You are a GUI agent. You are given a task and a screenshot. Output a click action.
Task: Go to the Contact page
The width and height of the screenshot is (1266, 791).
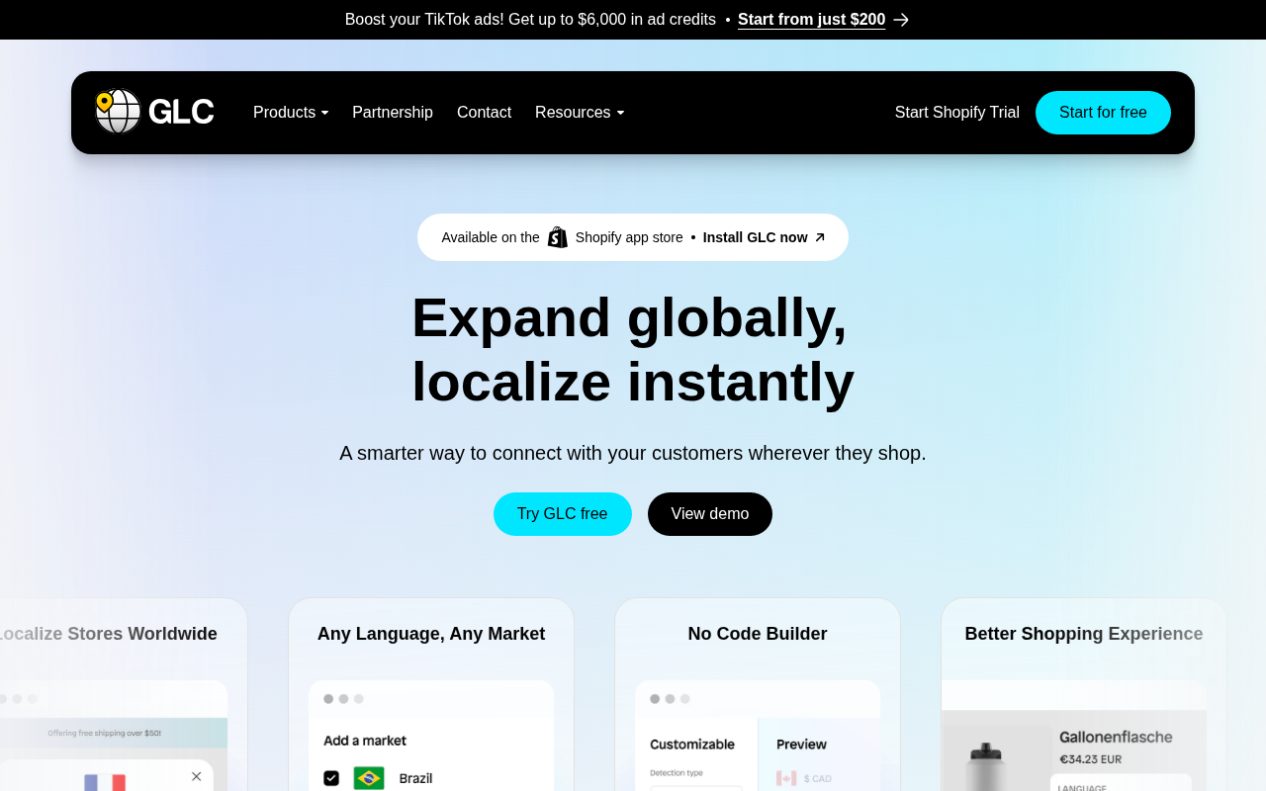click(484, 113)
